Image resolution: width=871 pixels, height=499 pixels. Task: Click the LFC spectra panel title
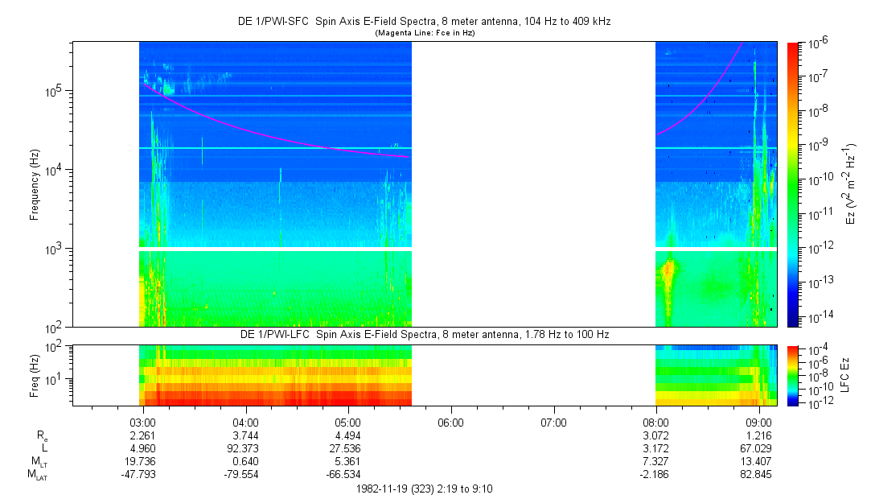tap(425, 335)
